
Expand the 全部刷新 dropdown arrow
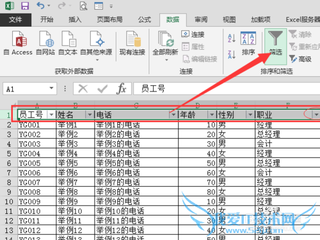click(166, 60)
